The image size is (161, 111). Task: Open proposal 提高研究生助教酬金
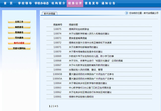[x=79, y=29]
